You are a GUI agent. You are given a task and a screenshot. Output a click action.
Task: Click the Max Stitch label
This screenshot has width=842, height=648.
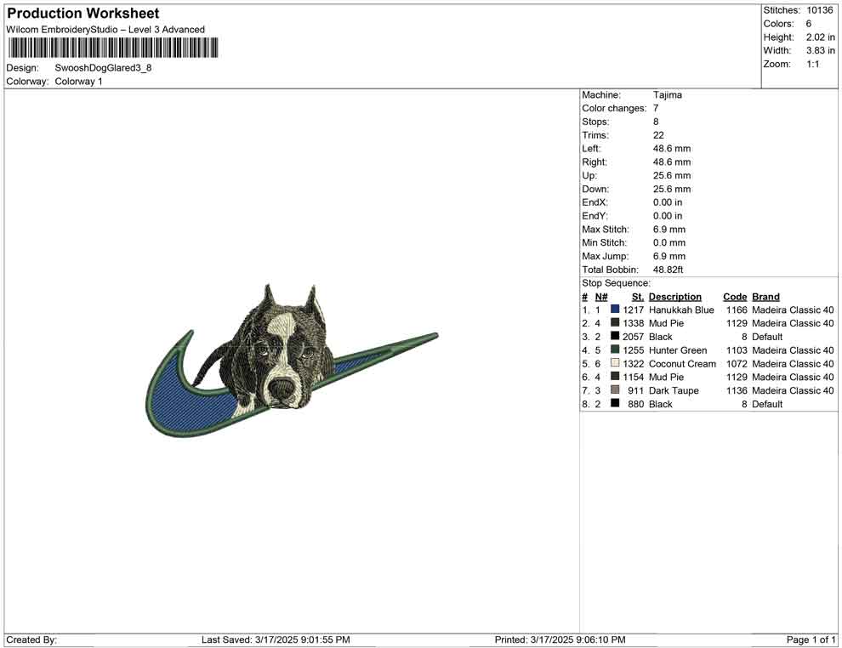tap(606, 230)
